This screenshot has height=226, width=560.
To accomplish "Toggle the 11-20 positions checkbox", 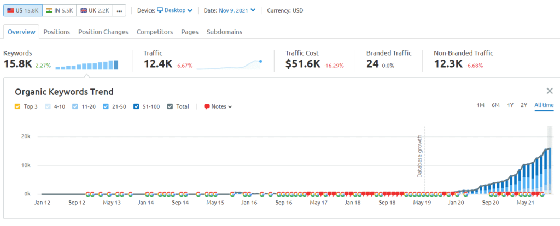I will point(74,106).
